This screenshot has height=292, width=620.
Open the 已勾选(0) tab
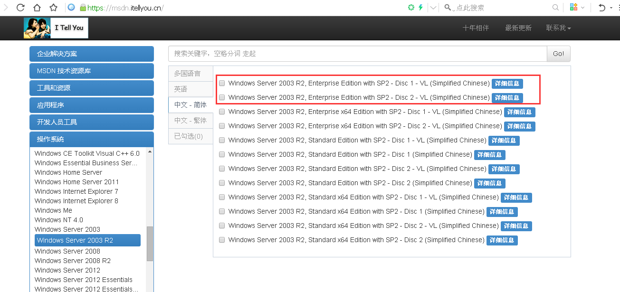191,136
